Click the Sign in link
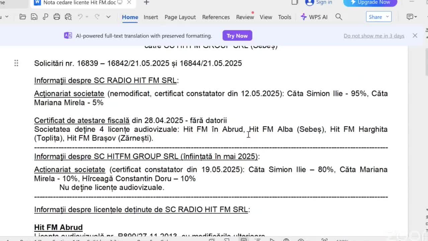 (324, 2)
